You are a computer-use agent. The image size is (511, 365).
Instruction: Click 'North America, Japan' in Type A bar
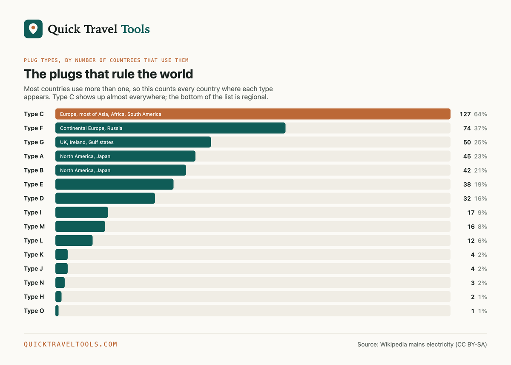coord(85,156)
